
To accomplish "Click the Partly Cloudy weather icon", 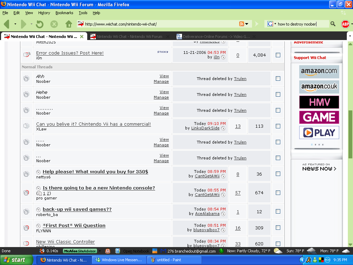I will (x=278, y=251).
